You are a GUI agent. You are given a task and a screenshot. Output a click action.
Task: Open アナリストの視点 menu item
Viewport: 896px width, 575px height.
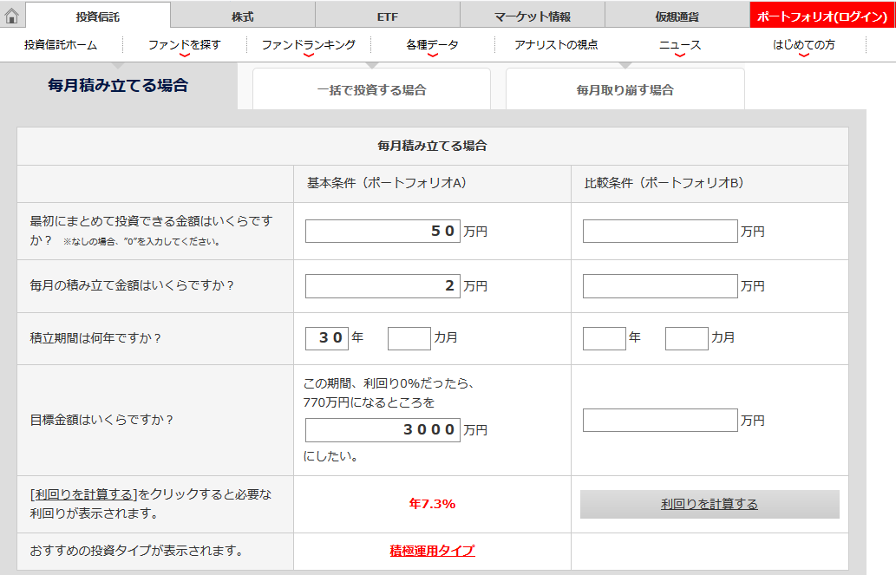click(556, 45)
